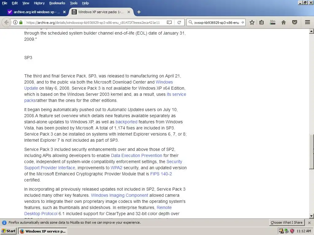Click the scrollbar down arrow

pyautogui.click(x=311, y=216)
